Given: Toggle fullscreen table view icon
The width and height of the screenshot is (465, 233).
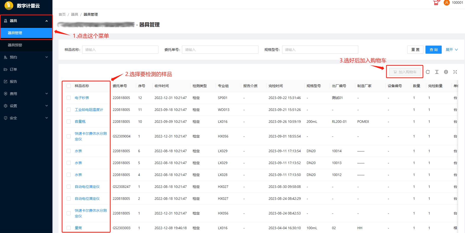Looking at the screenshot, I should [455, 72].
